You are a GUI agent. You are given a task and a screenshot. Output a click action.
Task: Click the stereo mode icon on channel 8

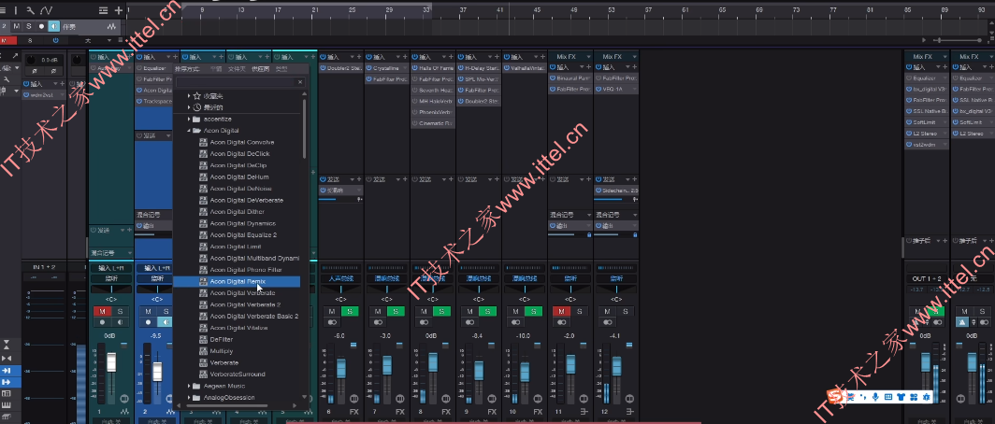pos(424,322)
